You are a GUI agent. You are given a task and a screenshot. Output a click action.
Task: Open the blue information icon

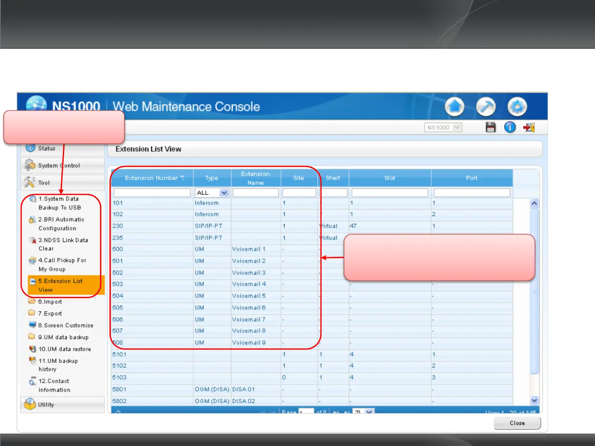(510, 127)
